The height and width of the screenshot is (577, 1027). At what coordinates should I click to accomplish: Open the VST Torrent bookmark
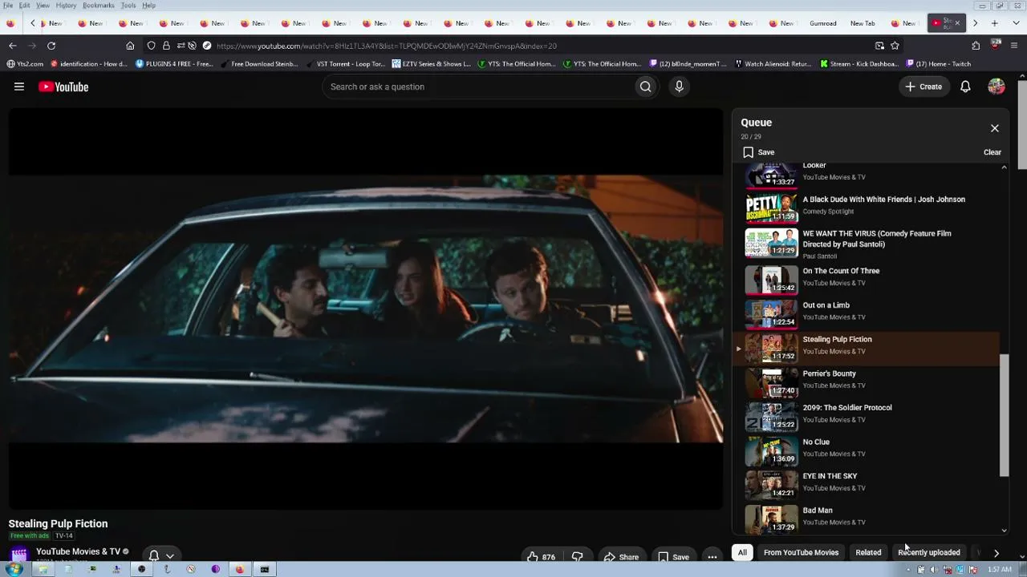point(345,64)
